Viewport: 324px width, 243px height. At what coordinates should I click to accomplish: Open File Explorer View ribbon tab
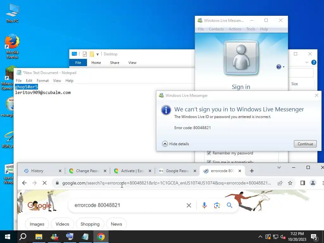(x=132, y=63)
